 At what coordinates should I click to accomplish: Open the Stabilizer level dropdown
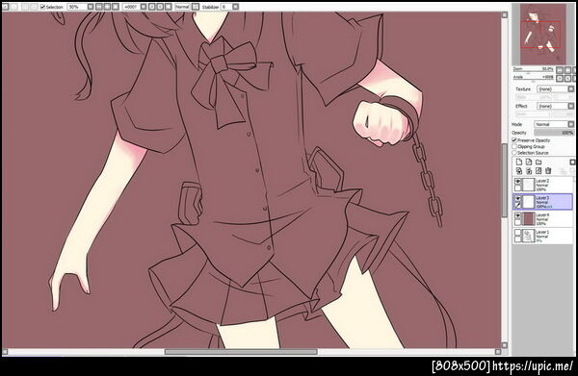[x=236, y=7]
